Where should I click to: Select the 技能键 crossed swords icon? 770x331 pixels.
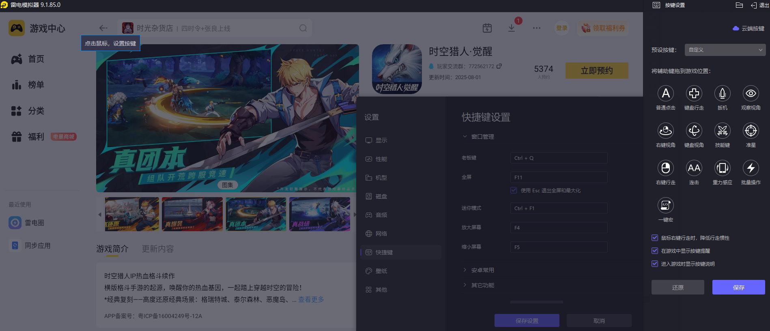tap(723, 131)
